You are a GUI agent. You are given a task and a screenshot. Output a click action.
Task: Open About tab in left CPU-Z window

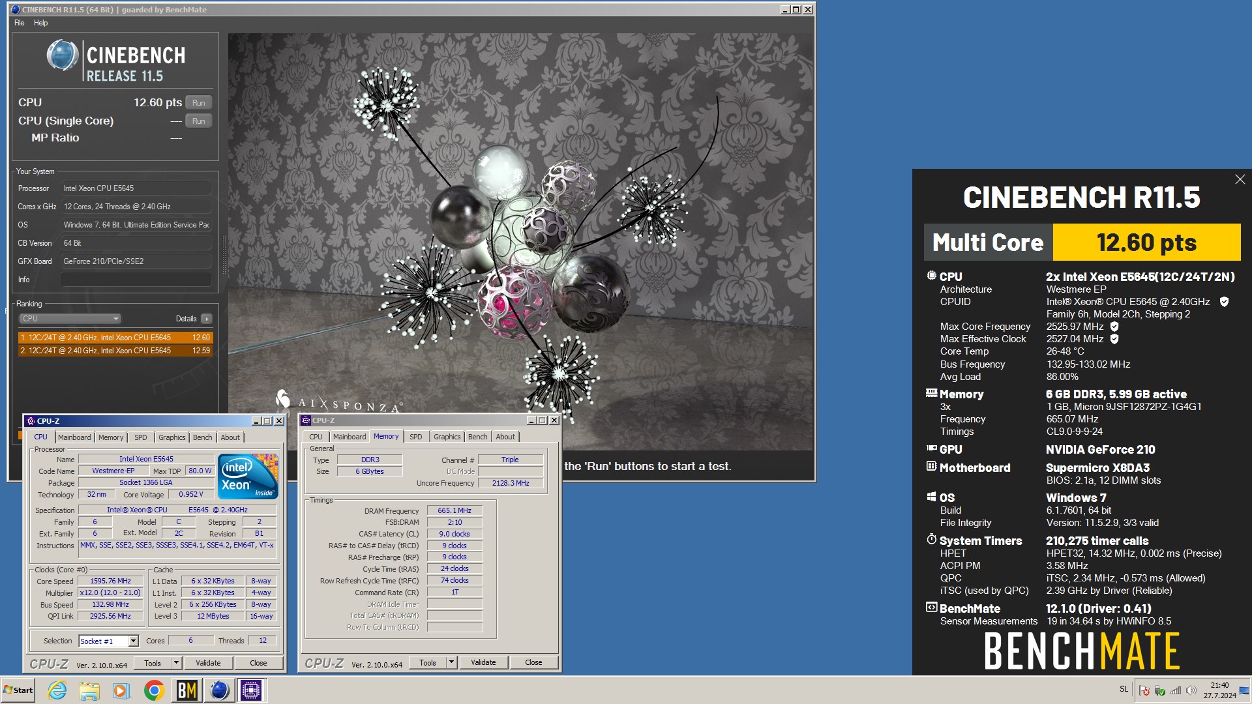point(230,437)
